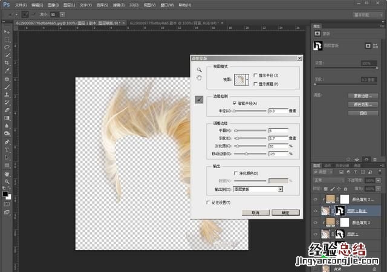Open tool preset picker arrow
Viewport: 387px width, 272px height.
tap(16, 15)
